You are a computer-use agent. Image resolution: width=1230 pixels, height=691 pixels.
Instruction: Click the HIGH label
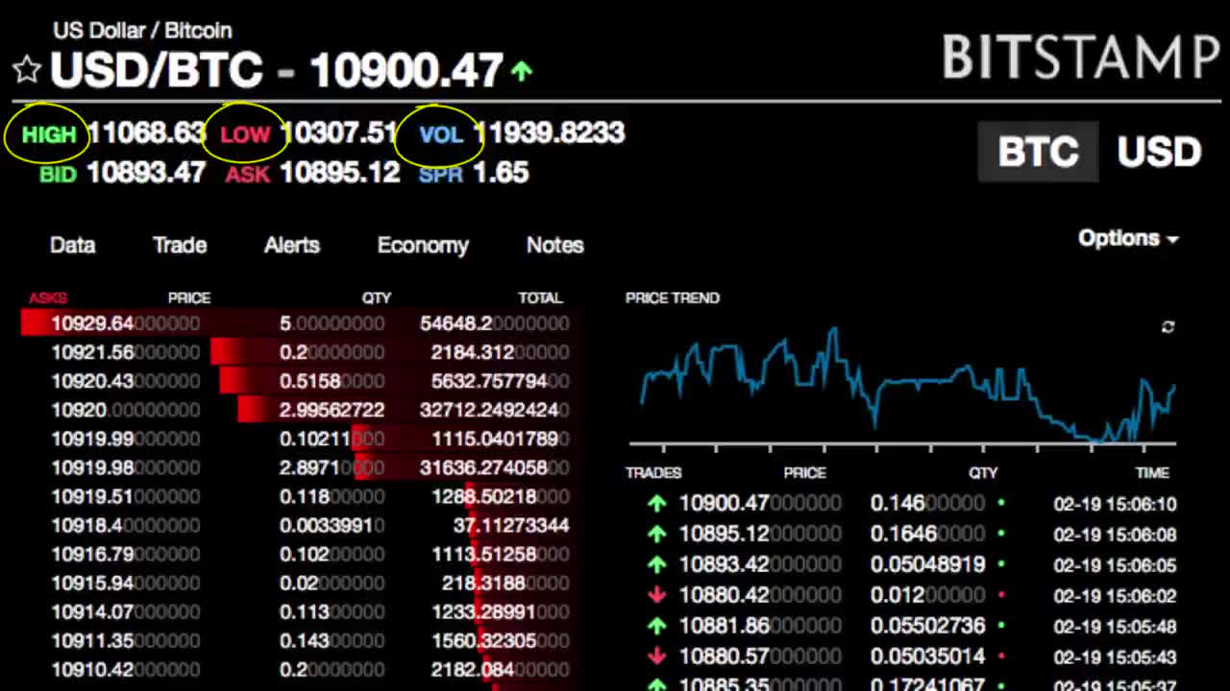coord(48,134)
